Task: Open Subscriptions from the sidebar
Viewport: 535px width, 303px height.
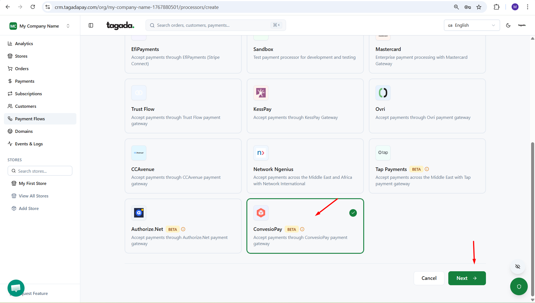Action: click(x=28, y=94)
